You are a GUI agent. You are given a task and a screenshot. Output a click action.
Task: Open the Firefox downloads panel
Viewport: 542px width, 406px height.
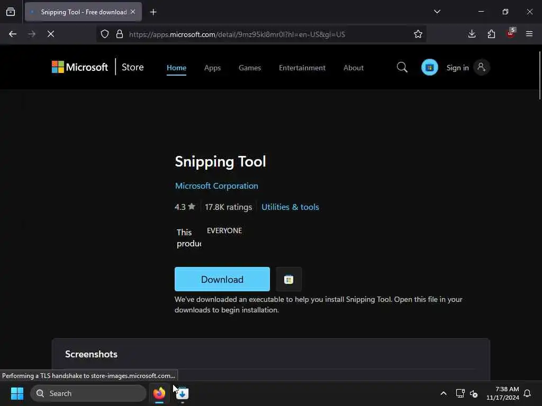click(472, 34)
